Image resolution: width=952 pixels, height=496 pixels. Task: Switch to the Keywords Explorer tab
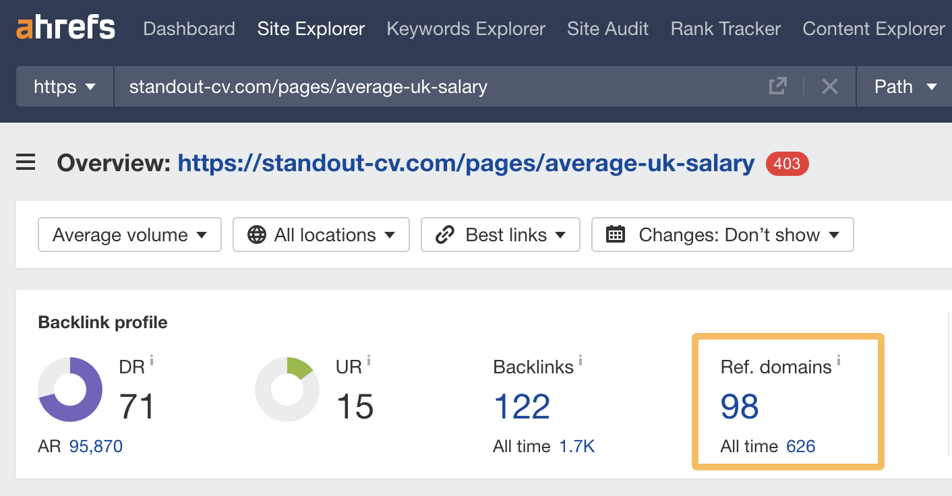(x=465, y=28)
